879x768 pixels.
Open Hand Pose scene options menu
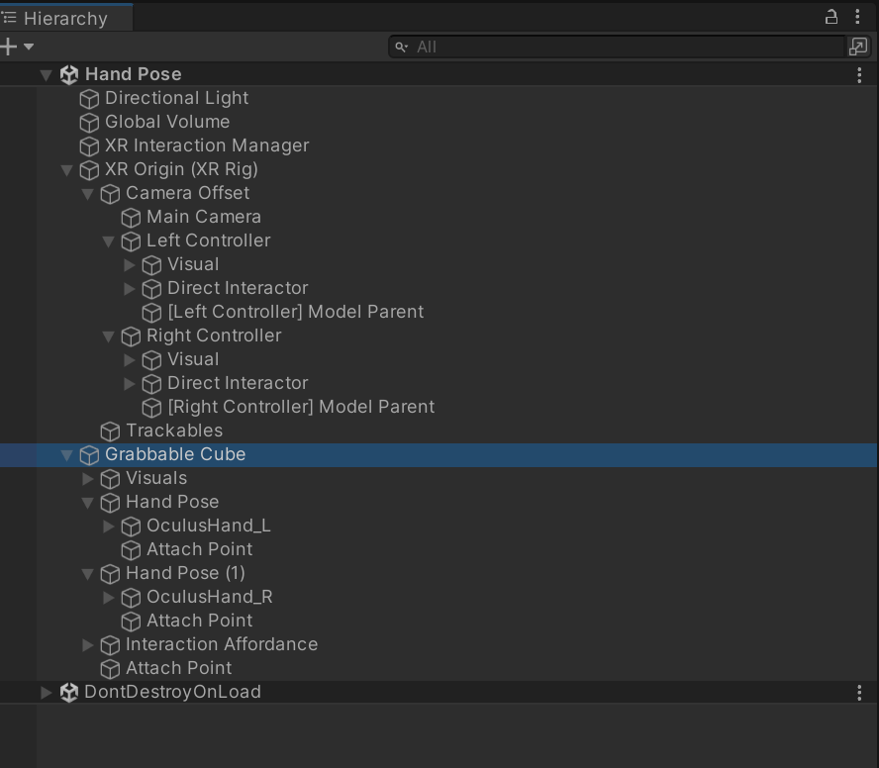[x=859, y=75]
